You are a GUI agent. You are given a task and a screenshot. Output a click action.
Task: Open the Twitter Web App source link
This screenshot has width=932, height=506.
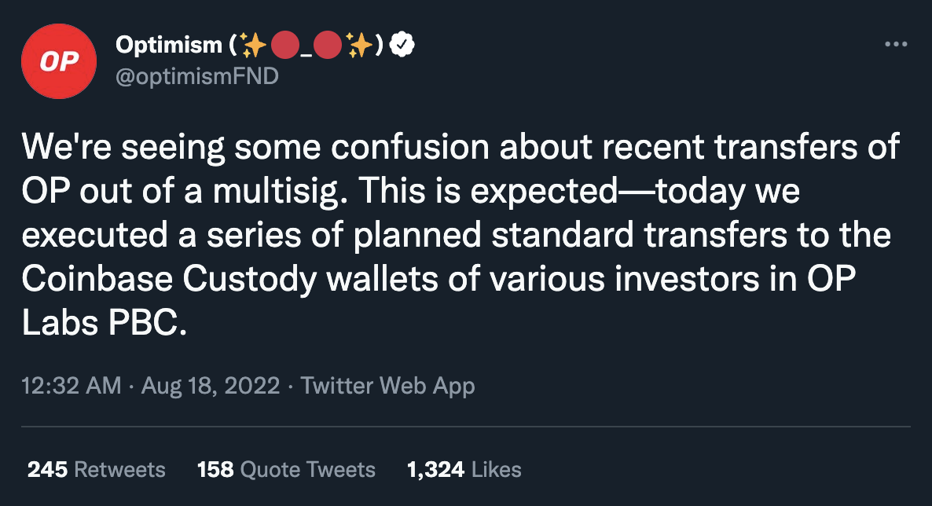coord(388,386)
